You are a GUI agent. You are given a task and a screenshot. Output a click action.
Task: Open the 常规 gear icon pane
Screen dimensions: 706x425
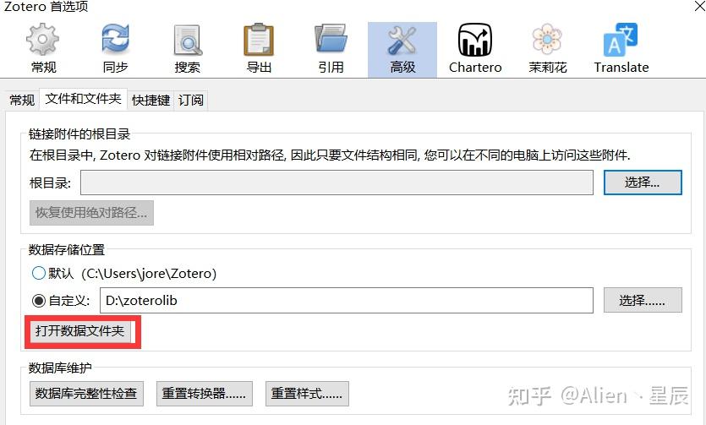click(x=43, y=50)
